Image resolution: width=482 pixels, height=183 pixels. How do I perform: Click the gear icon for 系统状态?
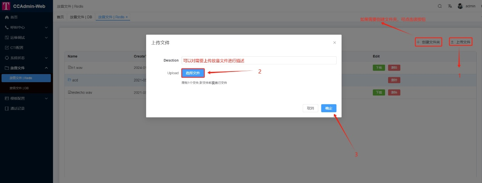(7, 58)
